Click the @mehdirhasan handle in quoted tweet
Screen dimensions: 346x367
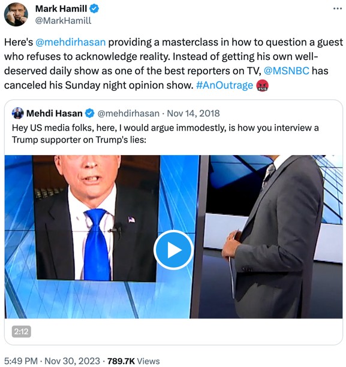coord(128,114)
